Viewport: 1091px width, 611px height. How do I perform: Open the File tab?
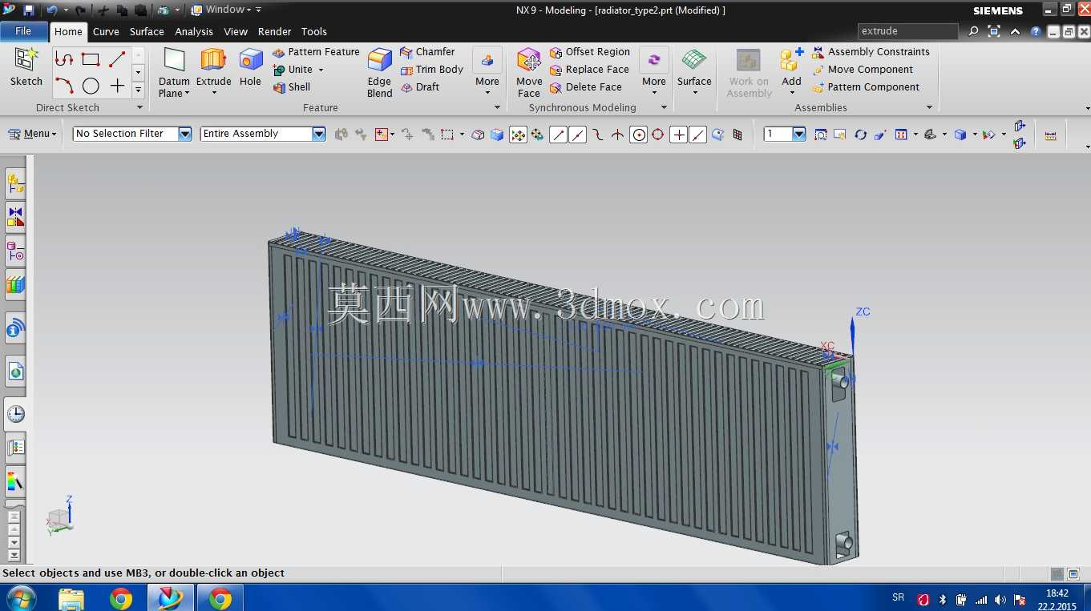click(23, 31)
